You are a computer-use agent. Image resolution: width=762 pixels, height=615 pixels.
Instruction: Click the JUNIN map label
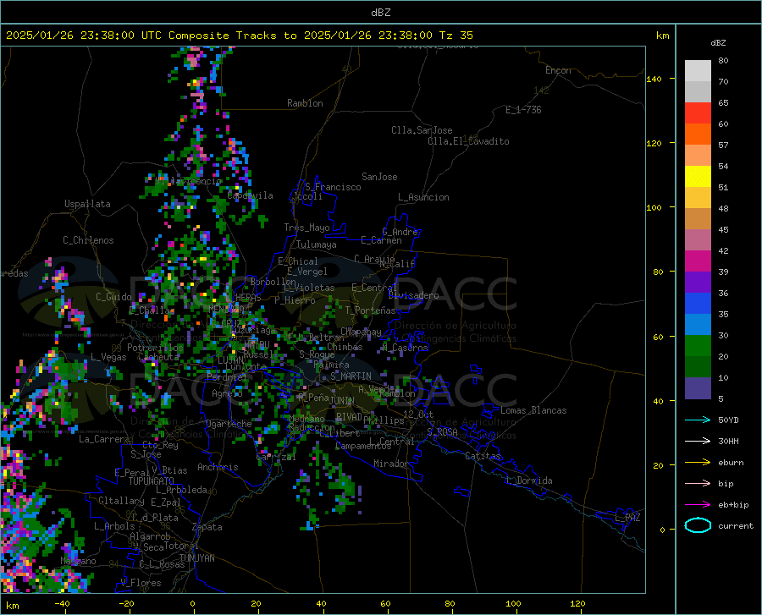click(x=342, y=401)
